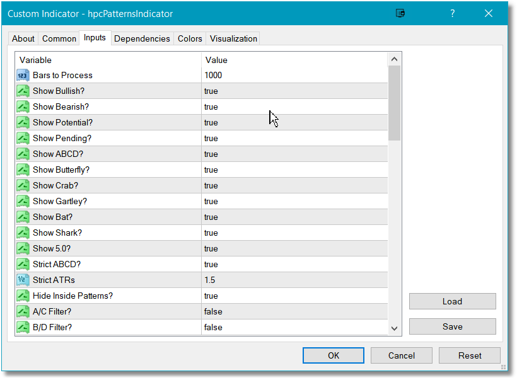
Task: Click the scroll up arrow of inputs list
Action: coord(394,59)
